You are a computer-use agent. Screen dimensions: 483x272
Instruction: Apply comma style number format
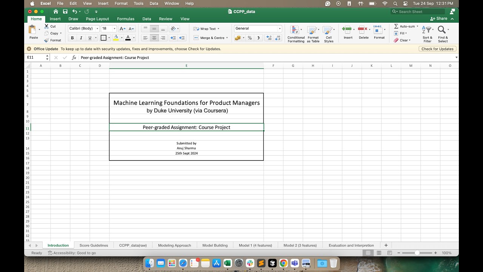[x=258, y=38]
